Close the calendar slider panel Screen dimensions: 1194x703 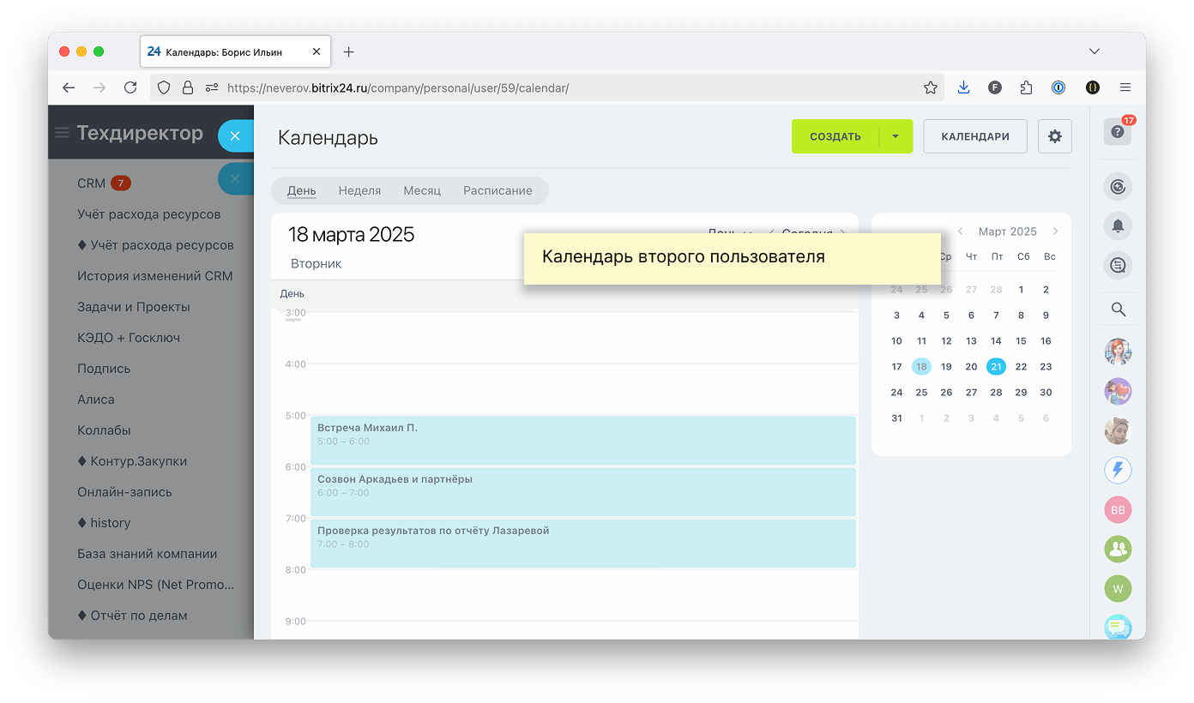click(x=237, y=135)
